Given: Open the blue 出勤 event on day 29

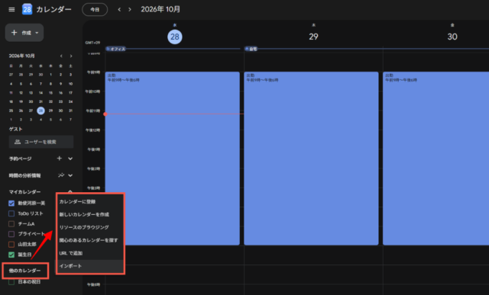Looking at the screenshot, I should 311,159.
